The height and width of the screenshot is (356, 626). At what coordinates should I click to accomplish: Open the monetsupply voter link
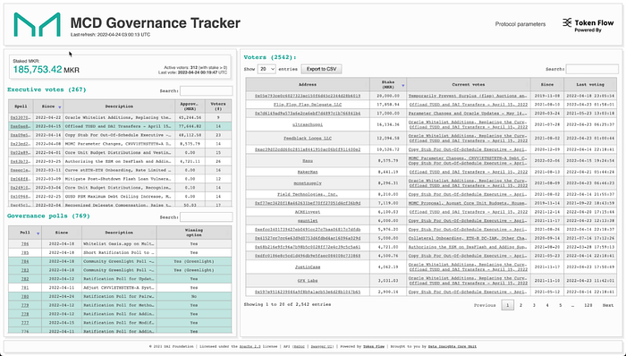[x=308, y=183]
